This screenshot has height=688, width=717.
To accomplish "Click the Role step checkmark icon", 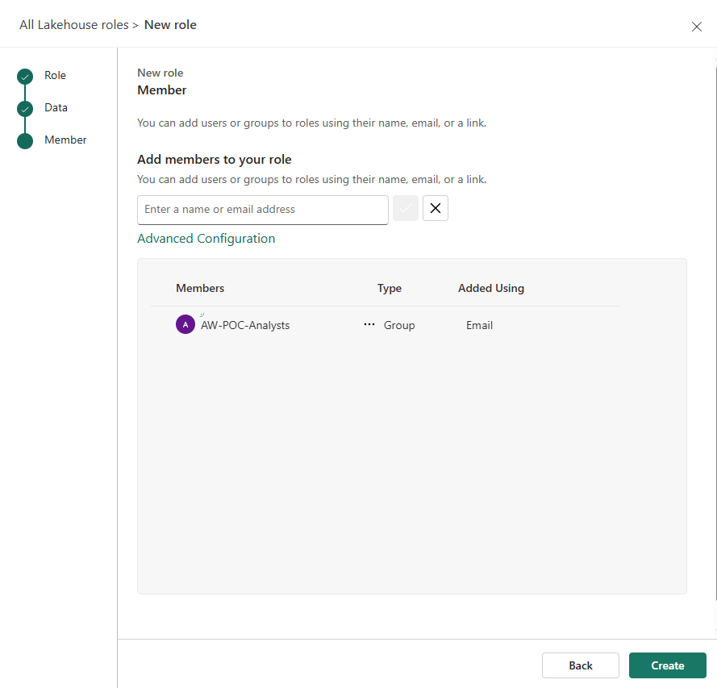I will point(25,77).
